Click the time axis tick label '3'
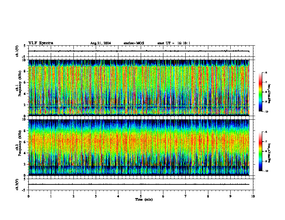 click(x=96, y=196)
